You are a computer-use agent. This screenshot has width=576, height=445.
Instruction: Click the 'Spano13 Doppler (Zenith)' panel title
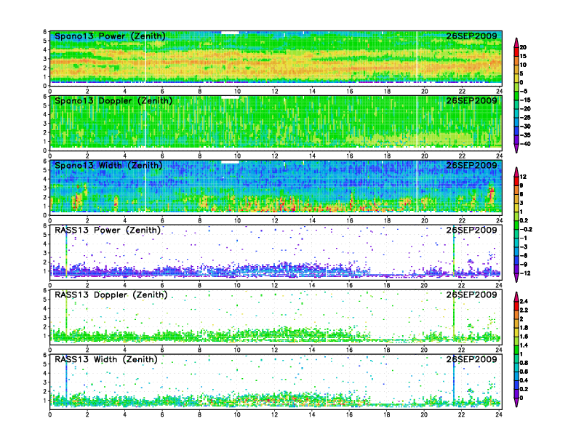point(113,101)
